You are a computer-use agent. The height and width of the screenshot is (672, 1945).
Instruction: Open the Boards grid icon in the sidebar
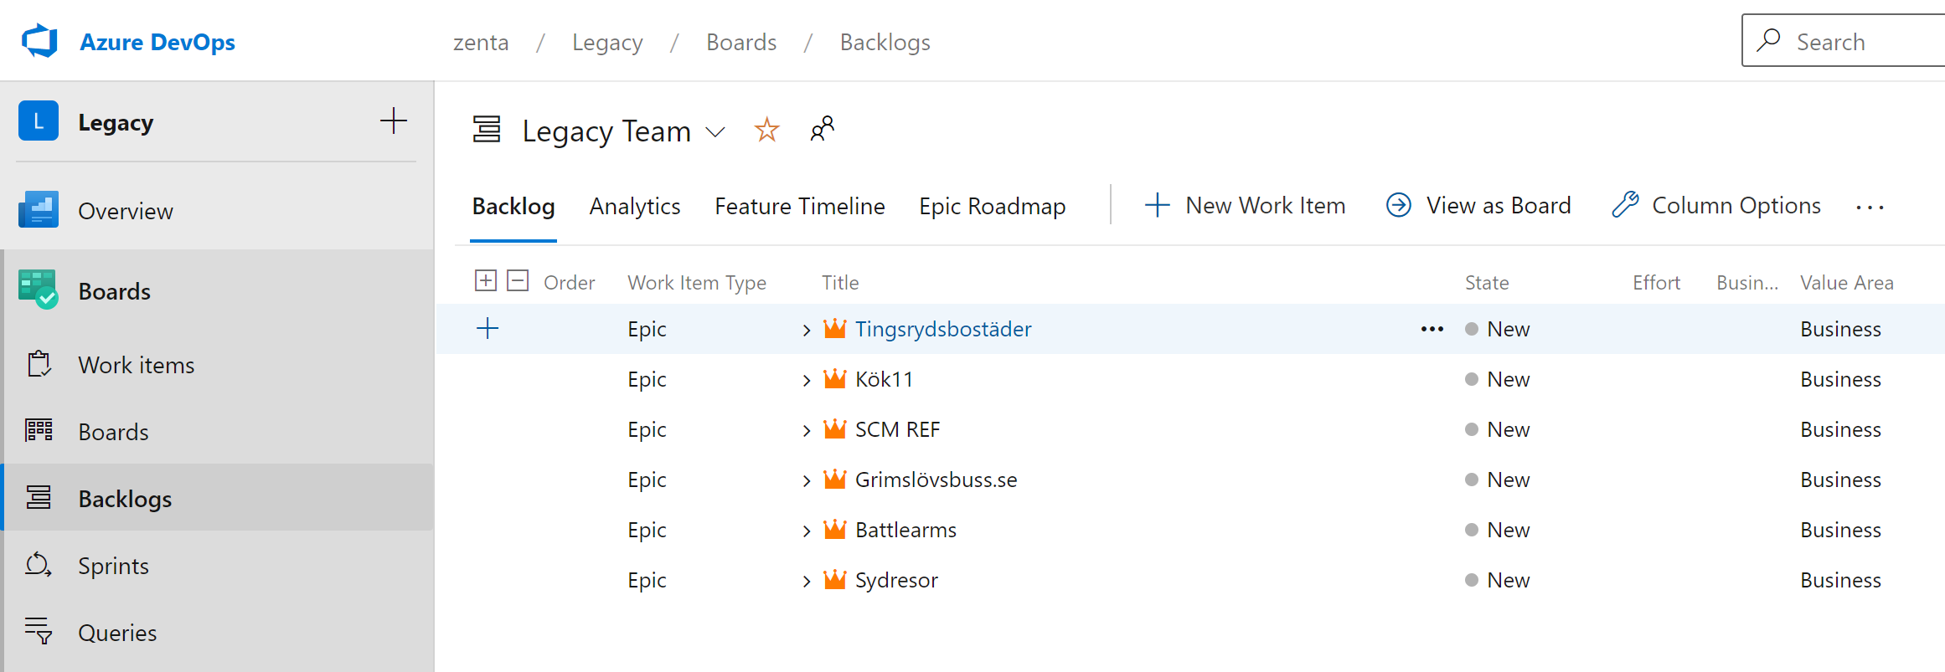(39, 431)
